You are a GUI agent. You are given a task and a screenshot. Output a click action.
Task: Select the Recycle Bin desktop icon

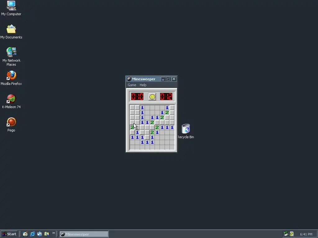186,131
